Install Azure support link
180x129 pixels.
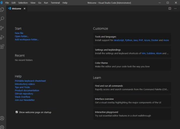pos(147,40)
